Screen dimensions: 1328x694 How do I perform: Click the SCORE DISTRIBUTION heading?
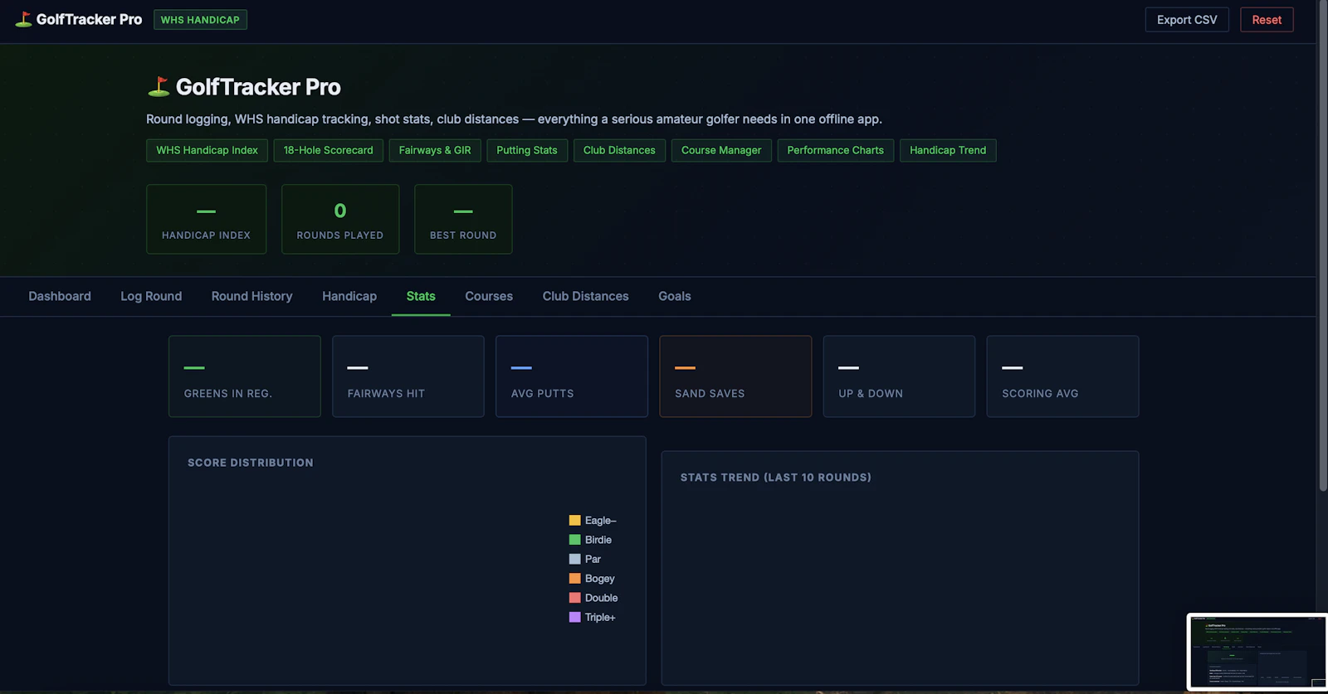pos(251,463)
